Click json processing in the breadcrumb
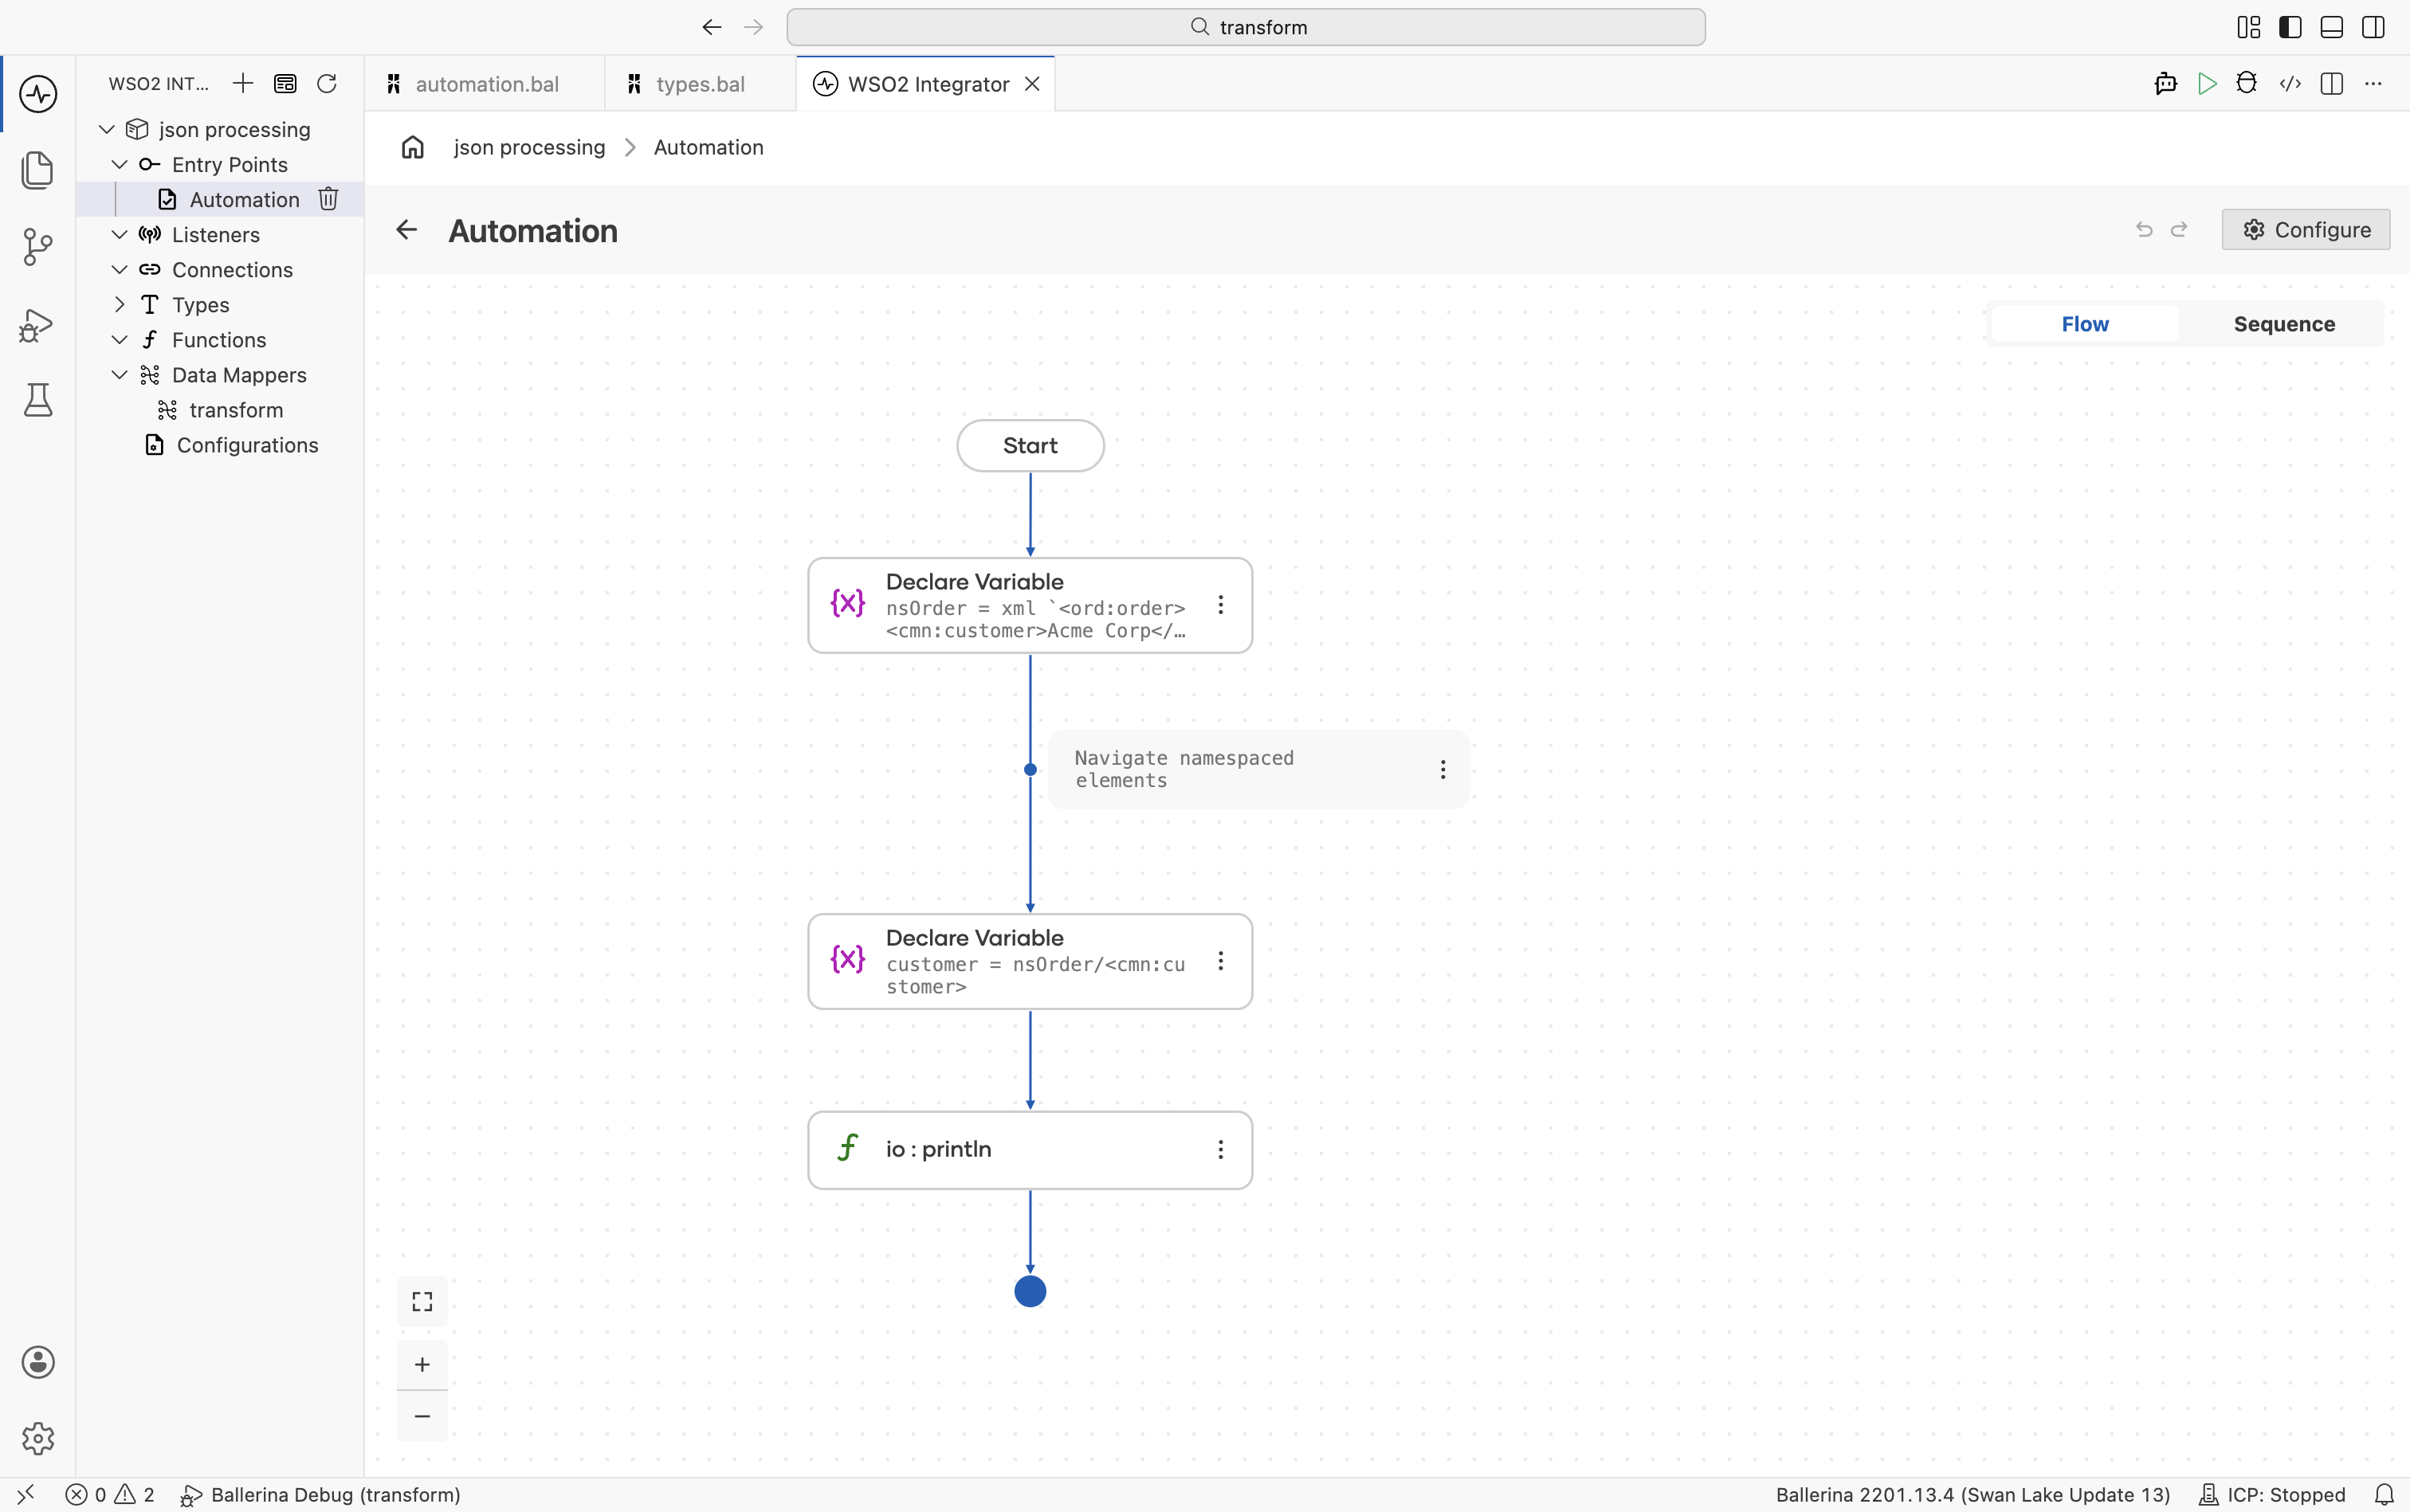 pyautogui.click(x=529, y=147)
